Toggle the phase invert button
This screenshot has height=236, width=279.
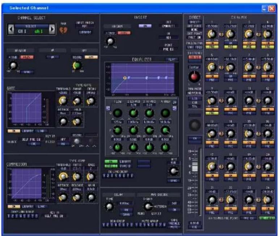(52, 57)
